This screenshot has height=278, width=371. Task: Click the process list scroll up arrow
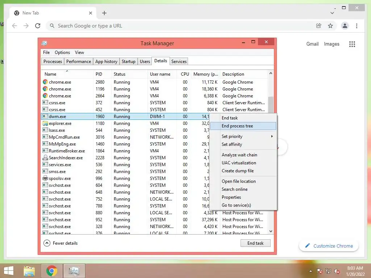271,73
